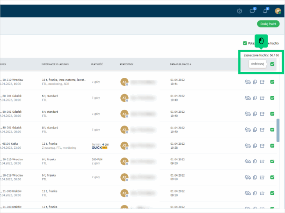Toggle the 'Pokaż' freights checkbox
The height and width of the screenshot is (213, 285).
click(x=245, y=43)
